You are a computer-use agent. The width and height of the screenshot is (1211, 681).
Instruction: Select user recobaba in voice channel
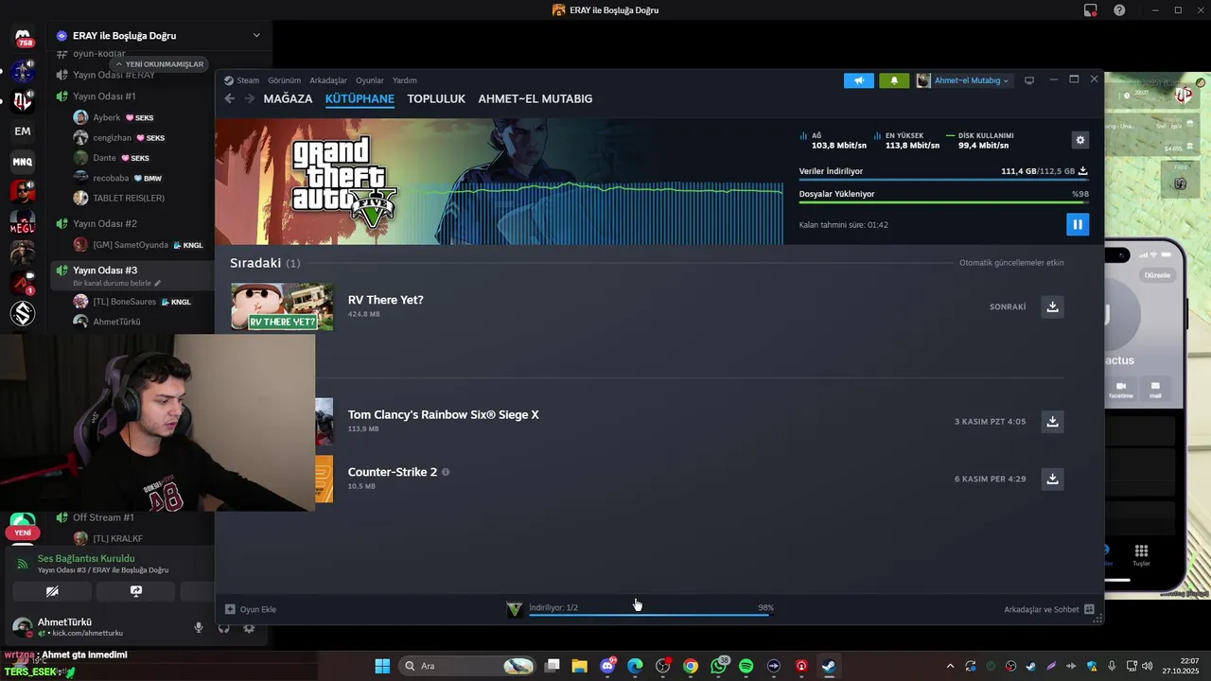pos(111,178)
